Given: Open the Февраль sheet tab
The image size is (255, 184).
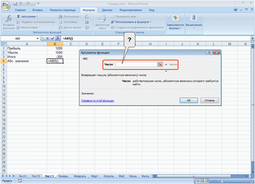Looking at the screenshot, I should (80, 176).
